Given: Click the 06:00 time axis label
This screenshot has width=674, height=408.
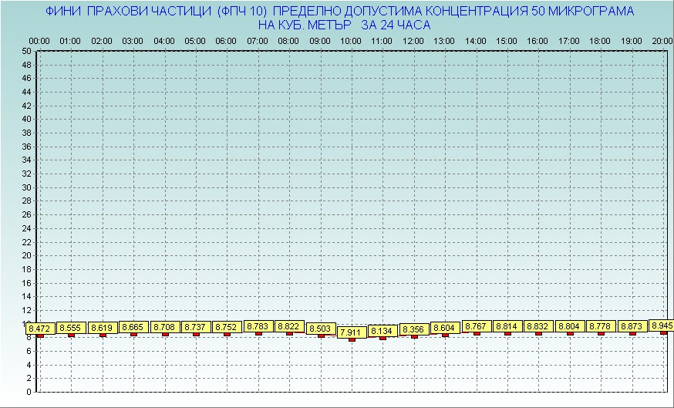Looking at the screenshot, I should click(x=227, y=40).
